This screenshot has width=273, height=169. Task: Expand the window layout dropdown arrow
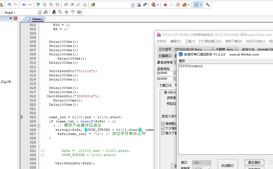(x=200, y=5)
